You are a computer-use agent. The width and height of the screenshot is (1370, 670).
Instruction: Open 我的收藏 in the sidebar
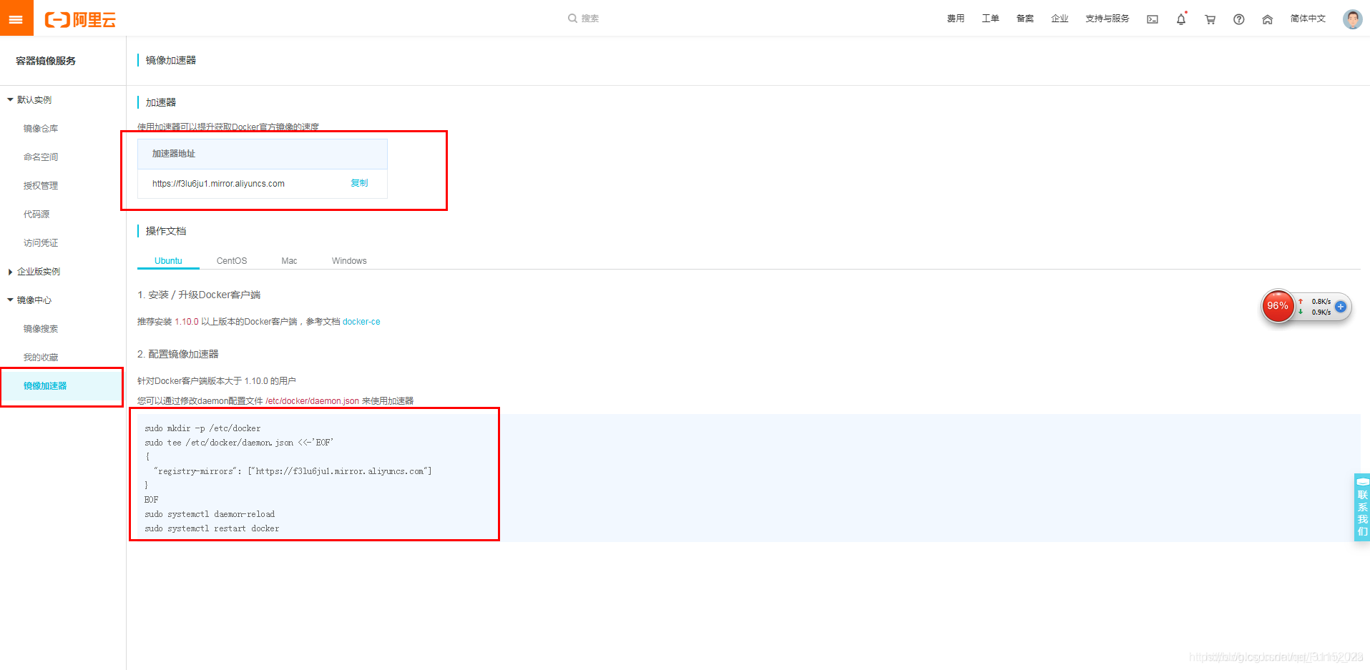[x=41, y=358]
